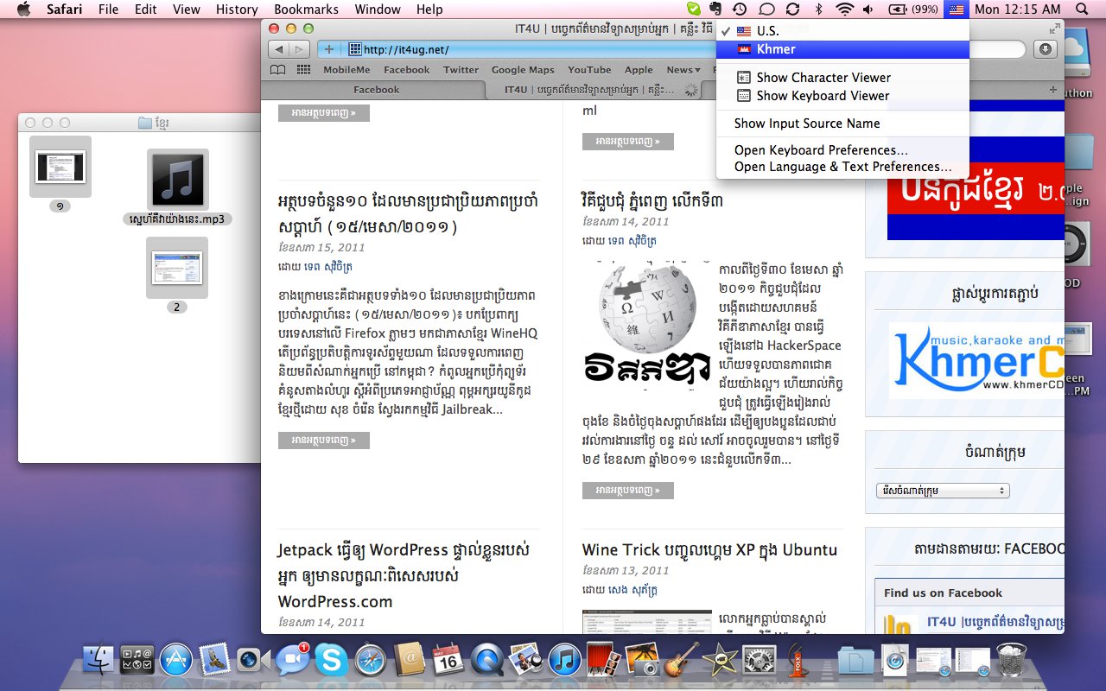
Task: Open the bookmarks library book icon
Action: click(277, 70)
